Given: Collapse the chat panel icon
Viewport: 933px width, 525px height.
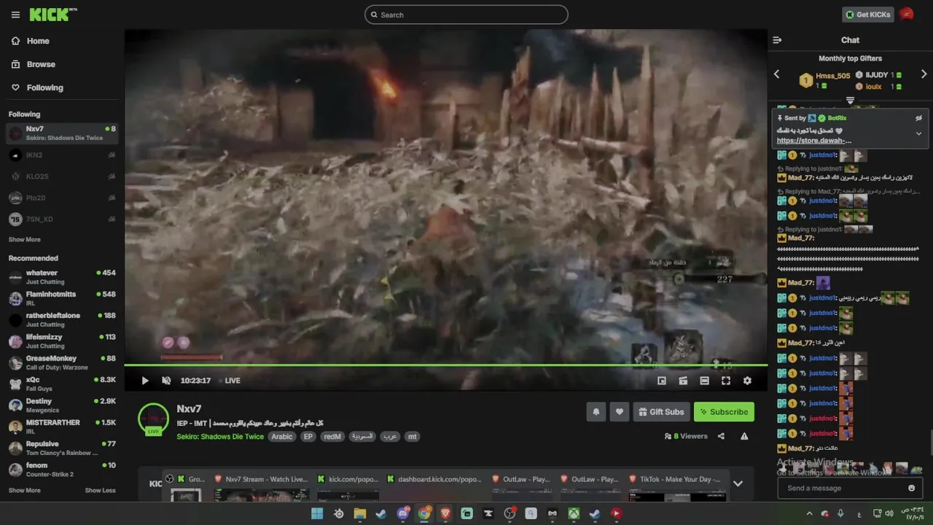Looking at the screenshot, I should 777,40.
